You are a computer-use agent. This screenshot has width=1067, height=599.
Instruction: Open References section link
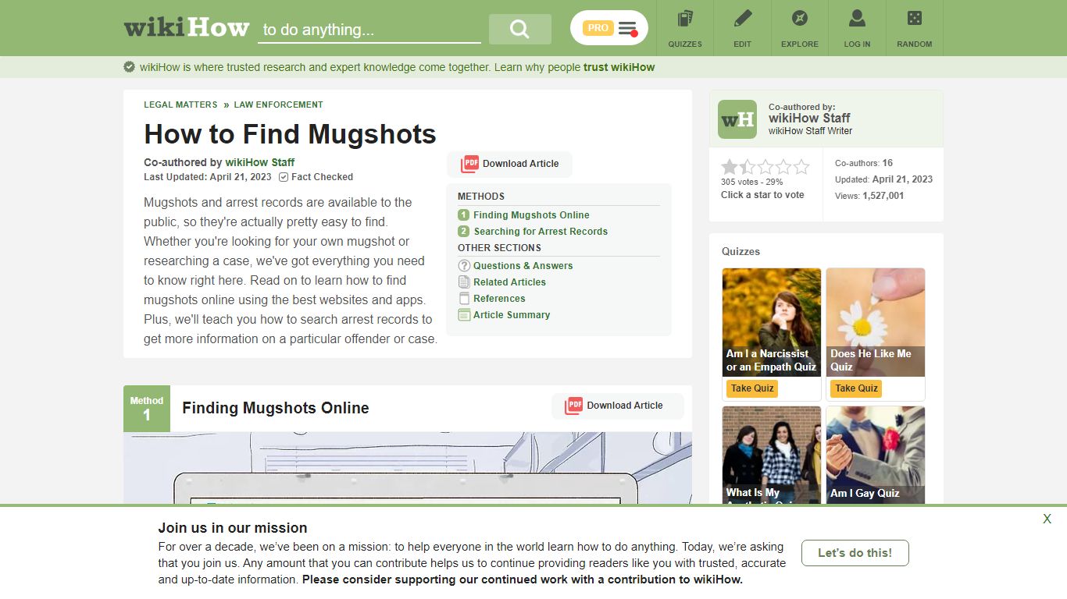click(x=499, y=299)
